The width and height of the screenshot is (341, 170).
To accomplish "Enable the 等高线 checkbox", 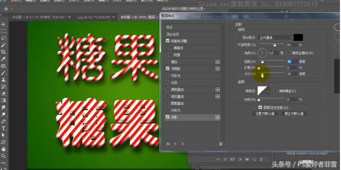I will point(170,48).
